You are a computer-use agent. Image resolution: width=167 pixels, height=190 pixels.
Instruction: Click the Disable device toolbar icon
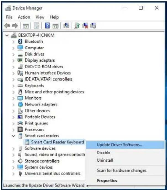point(93,26)
